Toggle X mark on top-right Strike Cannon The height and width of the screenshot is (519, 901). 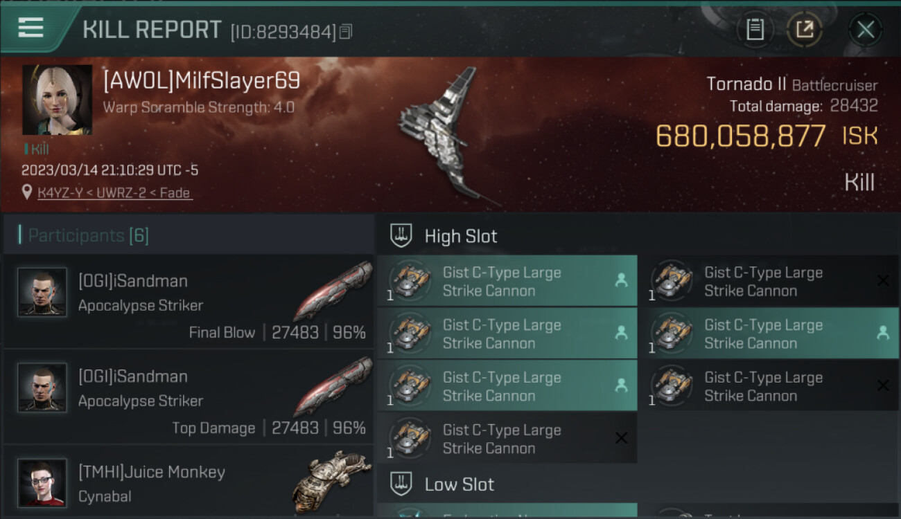(882, 280)
